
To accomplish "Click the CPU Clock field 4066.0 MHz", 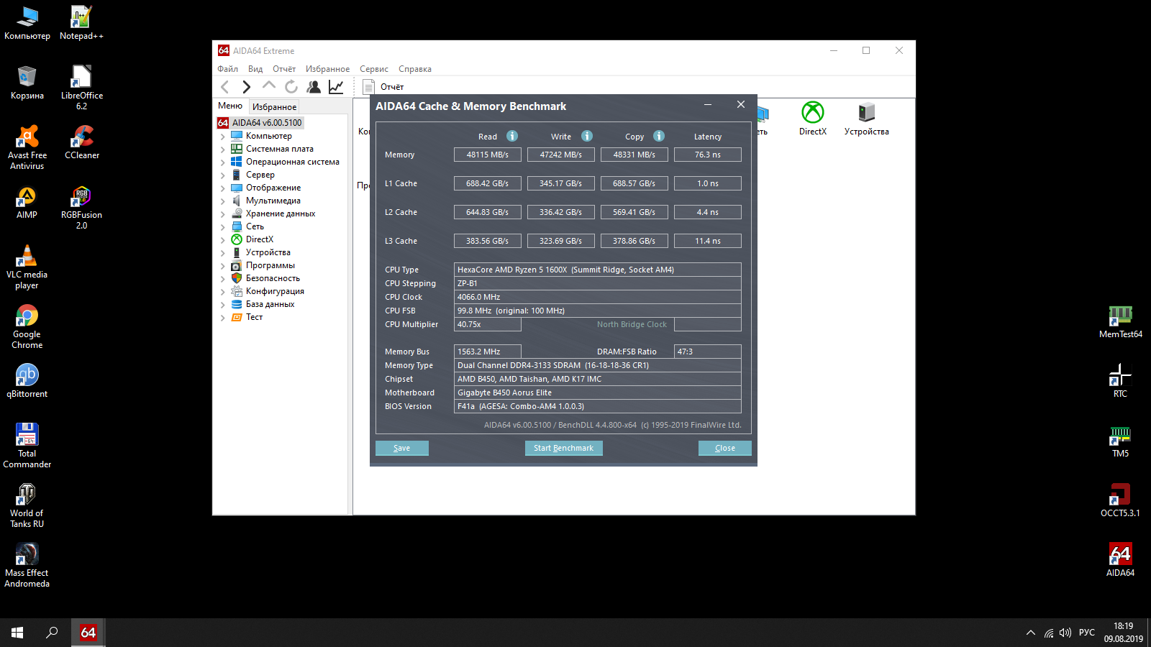I will tap(598, 297).
